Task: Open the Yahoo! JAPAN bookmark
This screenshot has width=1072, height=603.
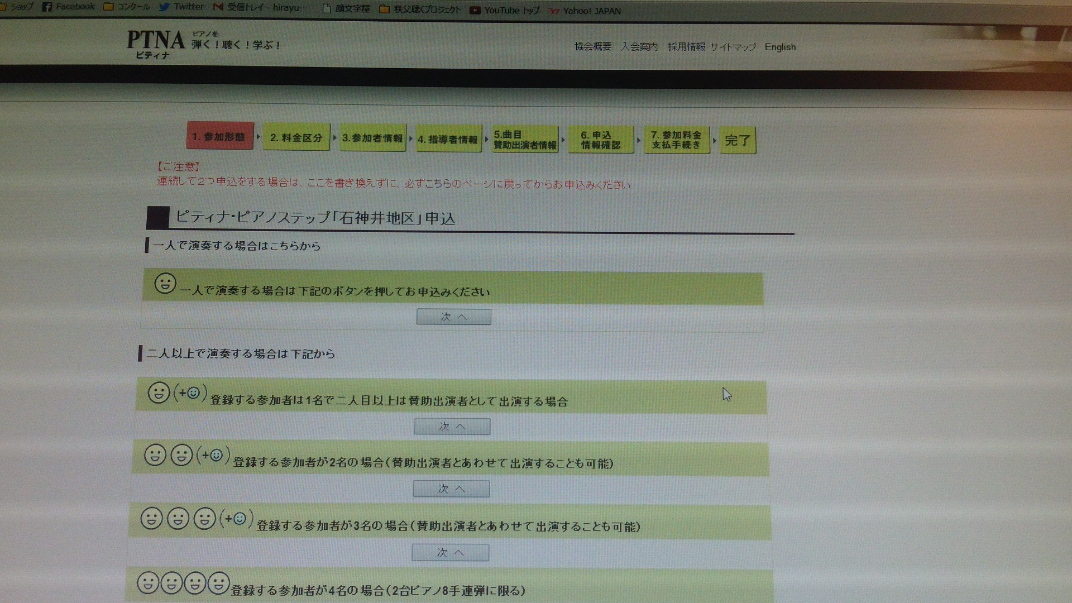Action: (x=585, y=11)
